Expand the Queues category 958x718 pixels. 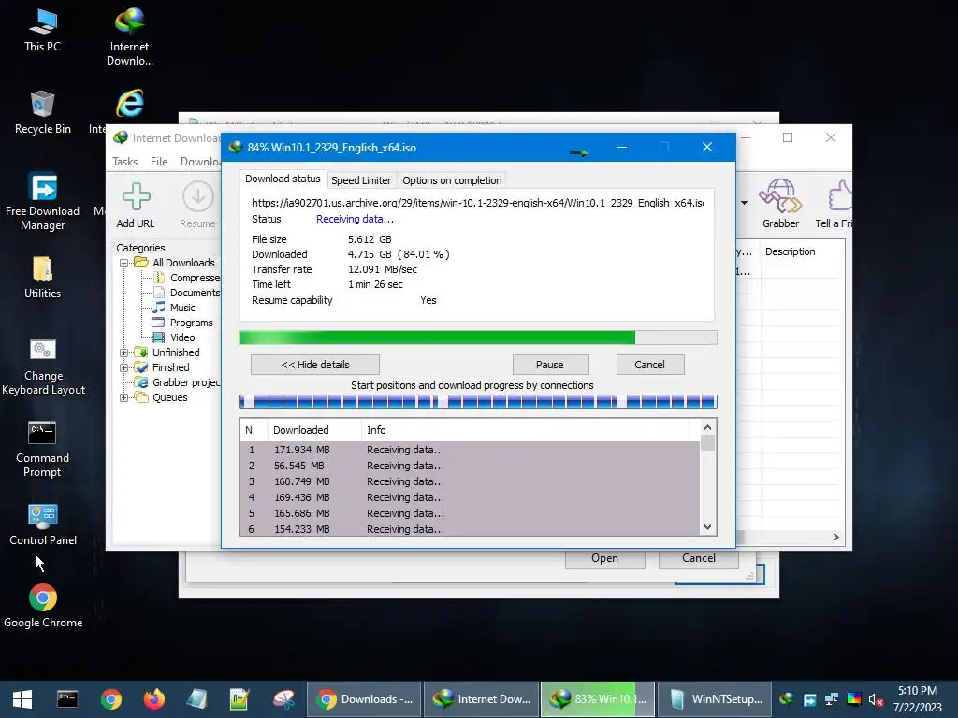point(124,397)
